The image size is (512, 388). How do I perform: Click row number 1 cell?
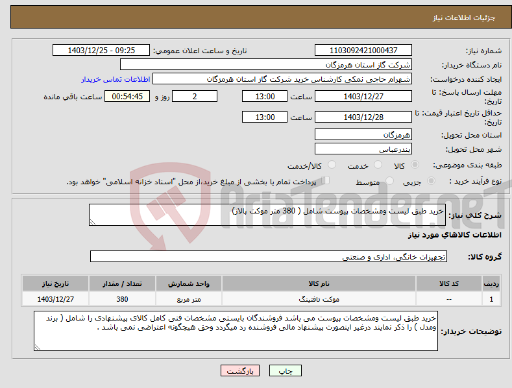click(491, 299)
